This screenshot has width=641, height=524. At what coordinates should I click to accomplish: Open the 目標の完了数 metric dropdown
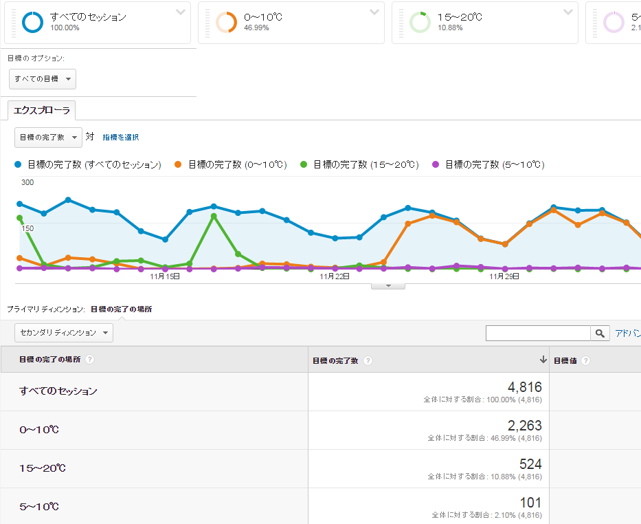[x=48, y=138]
